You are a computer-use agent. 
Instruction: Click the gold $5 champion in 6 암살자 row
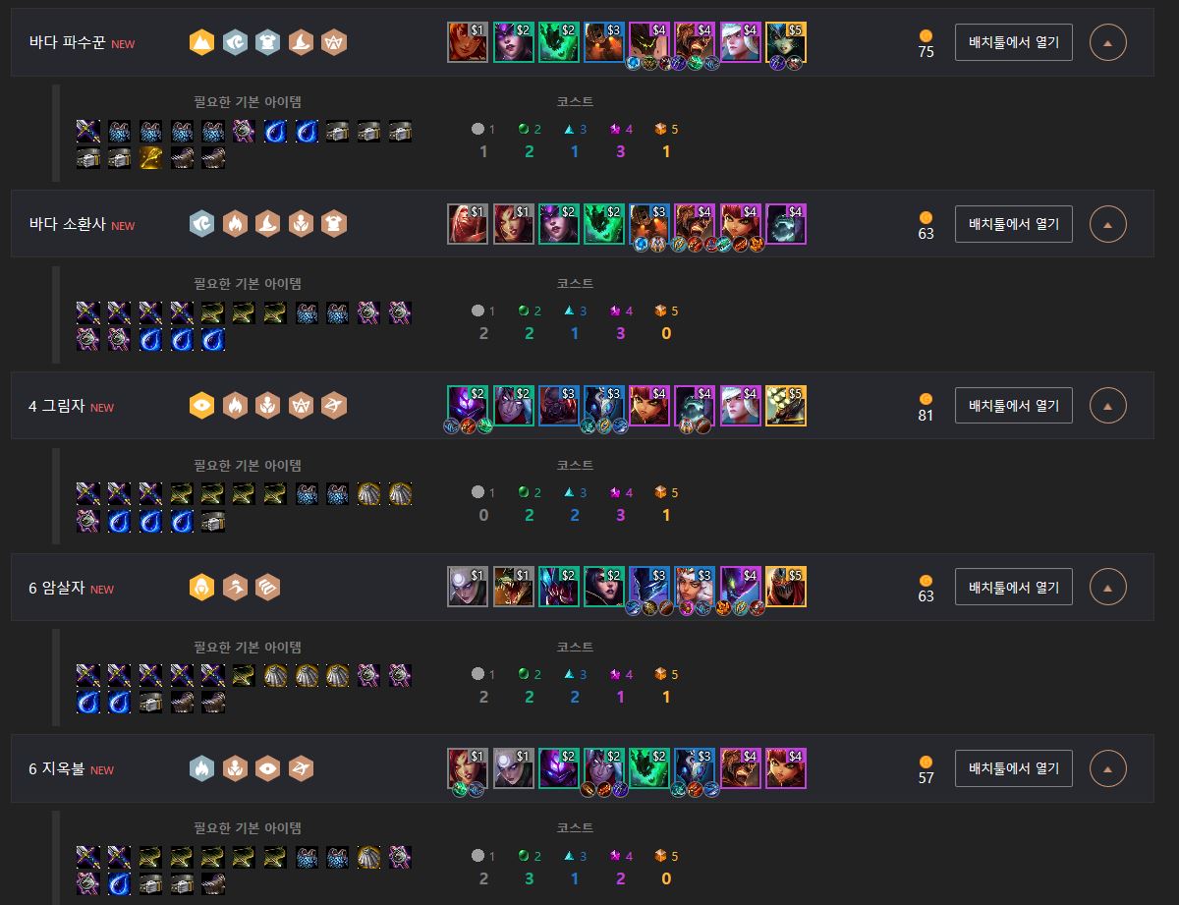(x=785, y=588)
